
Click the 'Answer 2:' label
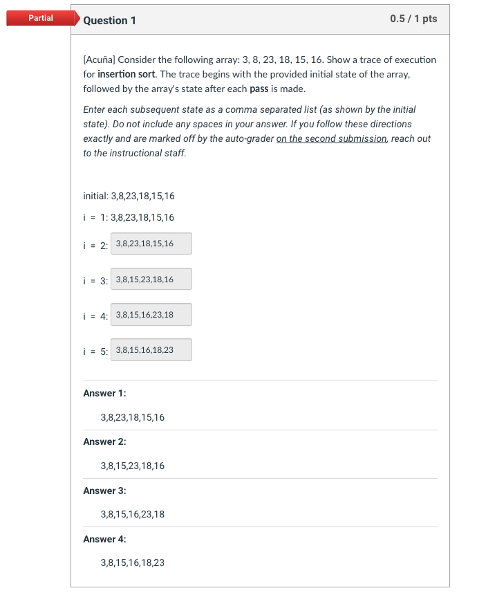104,441
